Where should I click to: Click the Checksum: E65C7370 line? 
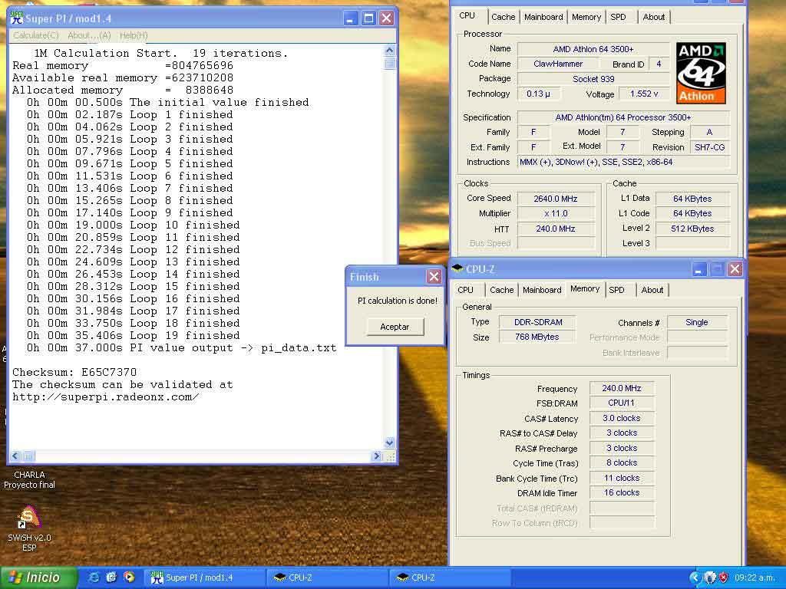[74, 372]
